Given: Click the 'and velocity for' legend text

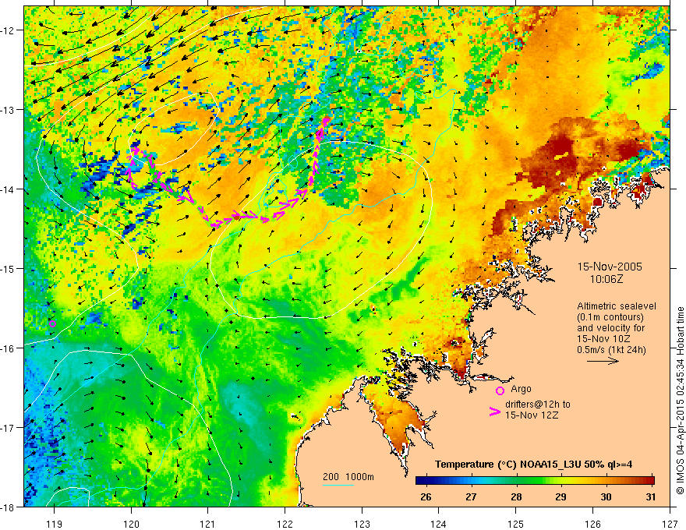Looking at the screenshot, I should 610,327.
